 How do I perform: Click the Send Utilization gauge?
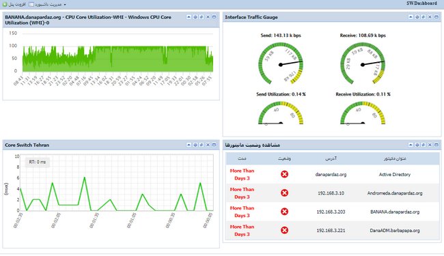pyautogui.click(x=281, y=113)
